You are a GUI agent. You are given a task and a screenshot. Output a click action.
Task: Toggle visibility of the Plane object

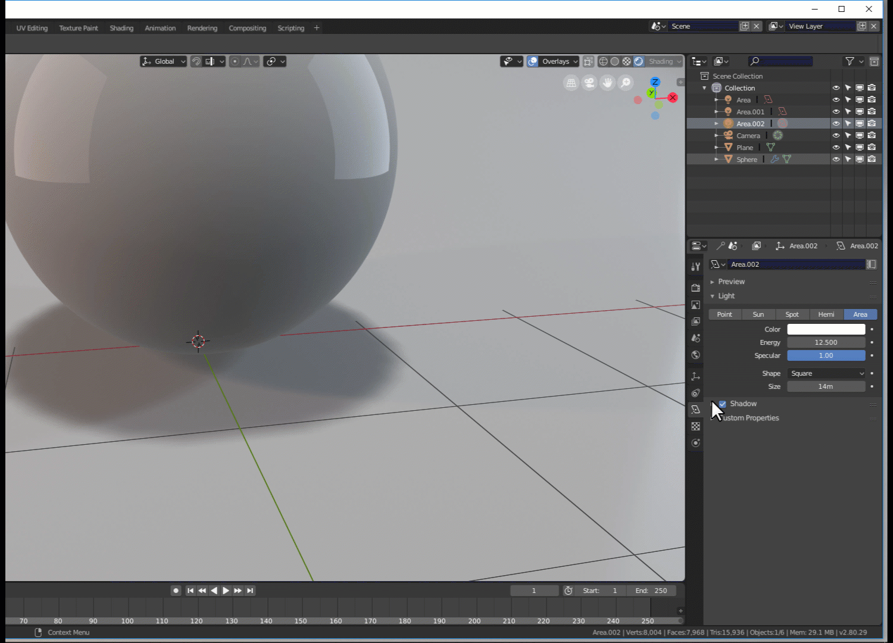click(x=836, y=147)
